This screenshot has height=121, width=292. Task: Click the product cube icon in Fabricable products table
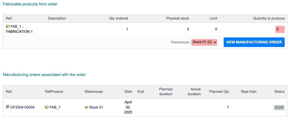click(x=8, y=26)
